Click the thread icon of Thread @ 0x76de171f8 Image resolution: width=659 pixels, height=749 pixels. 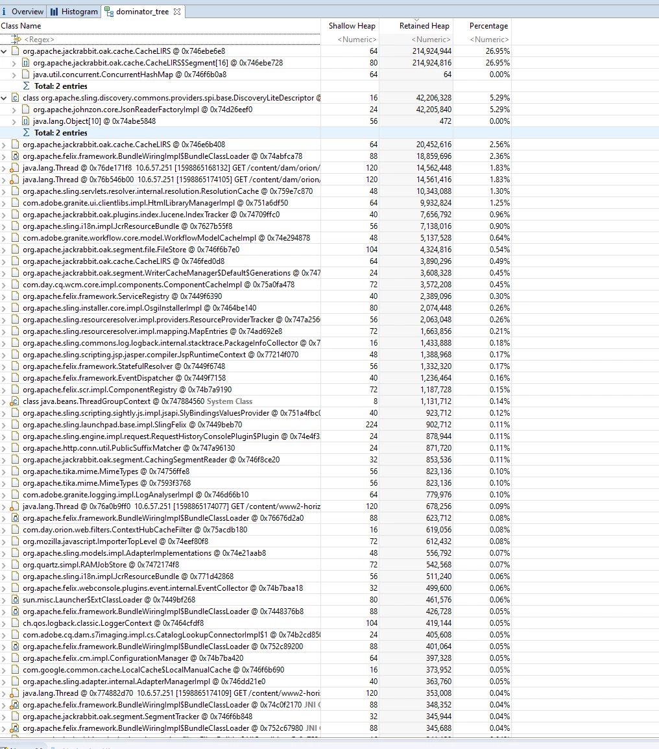pos(16,168)
